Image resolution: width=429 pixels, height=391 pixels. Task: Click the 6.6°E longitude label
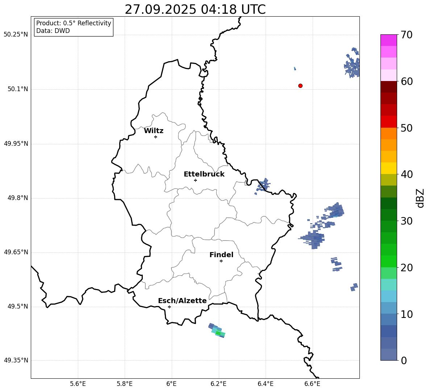(x=312, y=384)
